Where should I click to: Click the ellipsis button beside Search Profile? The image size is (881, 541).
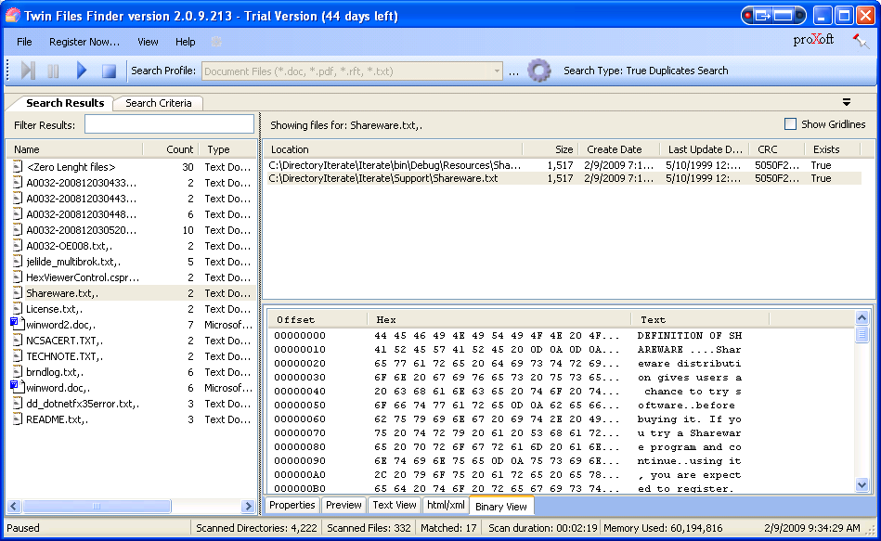(x=513, y=71)
